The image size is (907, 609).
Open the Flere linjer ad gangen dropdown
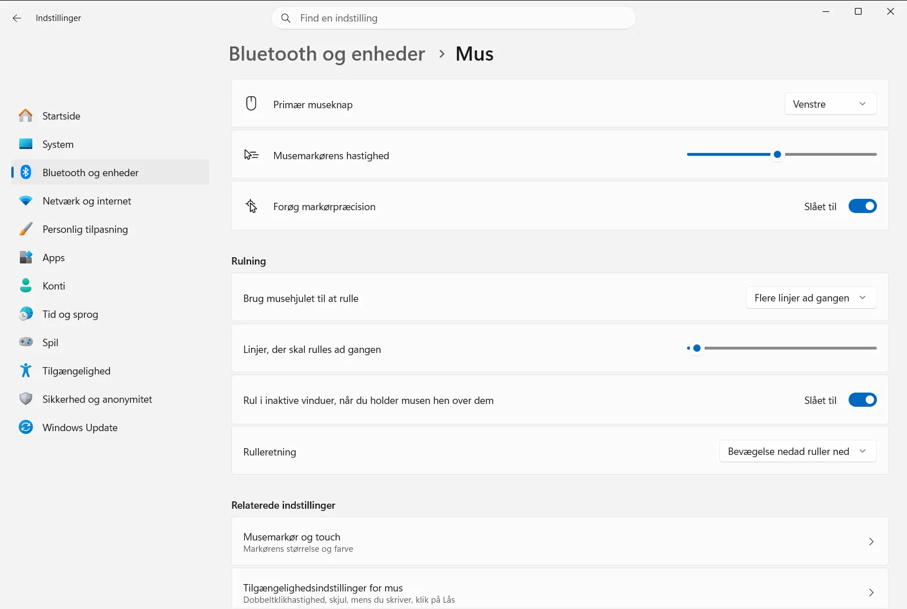(x=811, y=297)
